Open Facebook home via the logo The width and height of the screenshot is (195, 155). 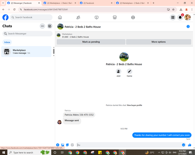point(5,17)
